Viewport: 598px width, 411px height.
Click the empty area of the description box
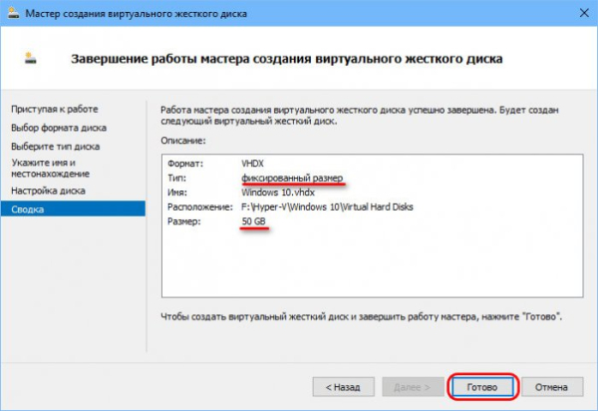pyautogui.click(x=369, y=264)
